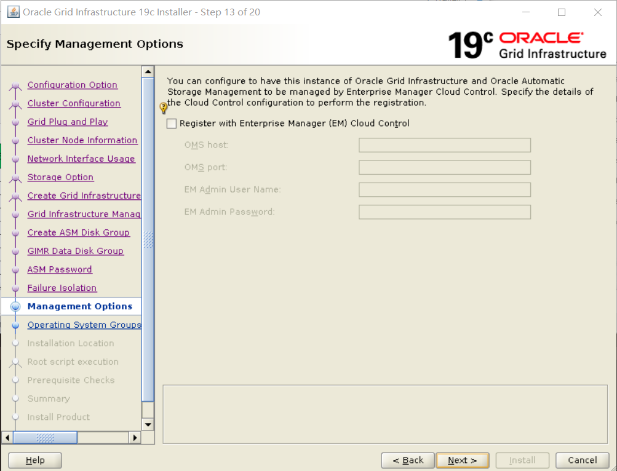The image size is (617, 471).
Task: Click step list scroll down arrow
Action: [x=148, y=424]
